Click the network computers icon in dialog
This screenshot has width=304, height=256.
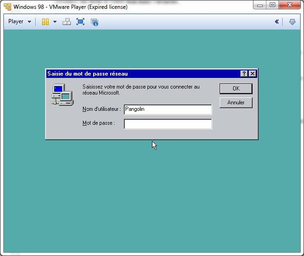point(63,95)
